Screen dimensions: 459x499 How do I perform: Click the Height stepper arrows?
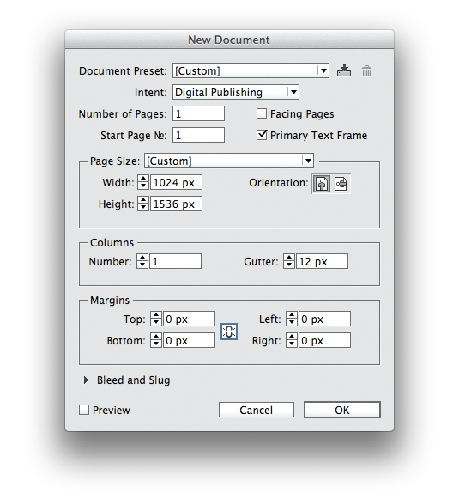(x=143, y=204)
